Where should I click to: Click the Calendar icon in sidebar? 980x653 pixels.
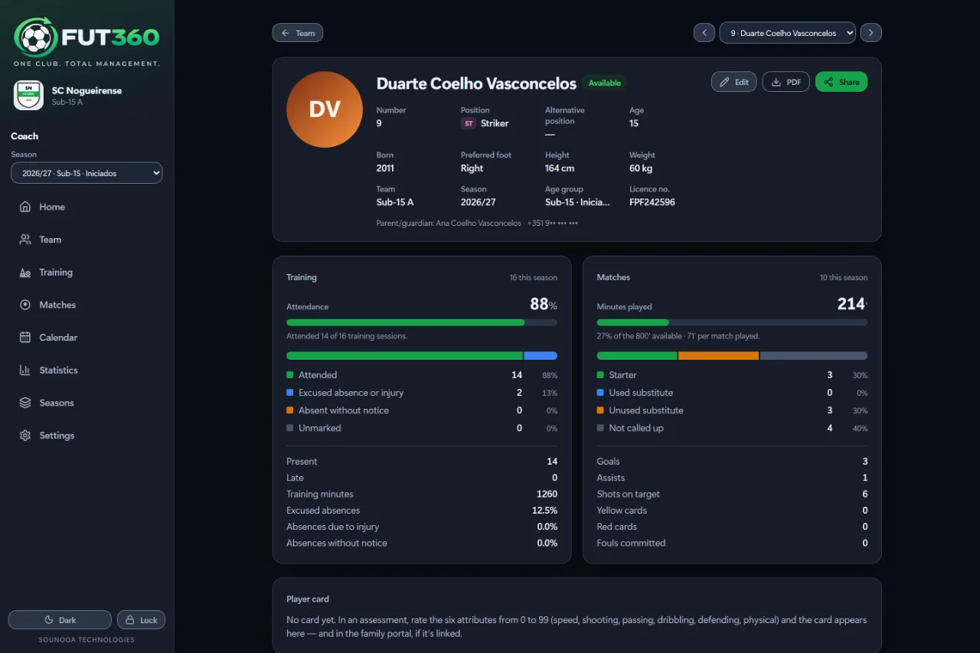25,338
